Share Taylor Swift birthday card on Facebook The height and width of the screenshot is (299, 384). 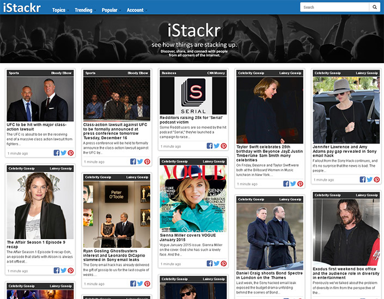[286, 184]
